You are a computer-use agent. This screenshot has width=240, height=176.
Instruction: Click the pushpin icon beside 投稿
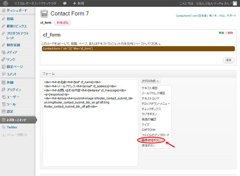click(x=3, y=19)
